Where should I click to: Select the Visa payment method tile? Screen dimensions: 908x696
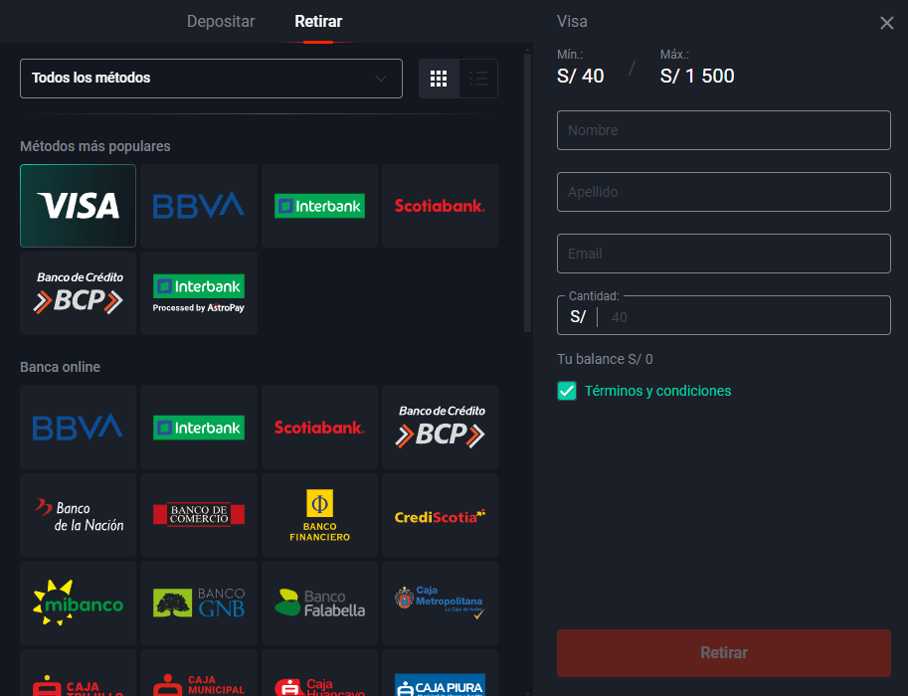pyautogui.click(x=78, y=206)
